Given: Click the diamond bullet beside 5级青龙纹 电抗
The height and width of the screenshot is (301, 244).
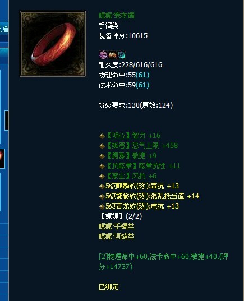Looking at the screenshot, I should point(102,207).
